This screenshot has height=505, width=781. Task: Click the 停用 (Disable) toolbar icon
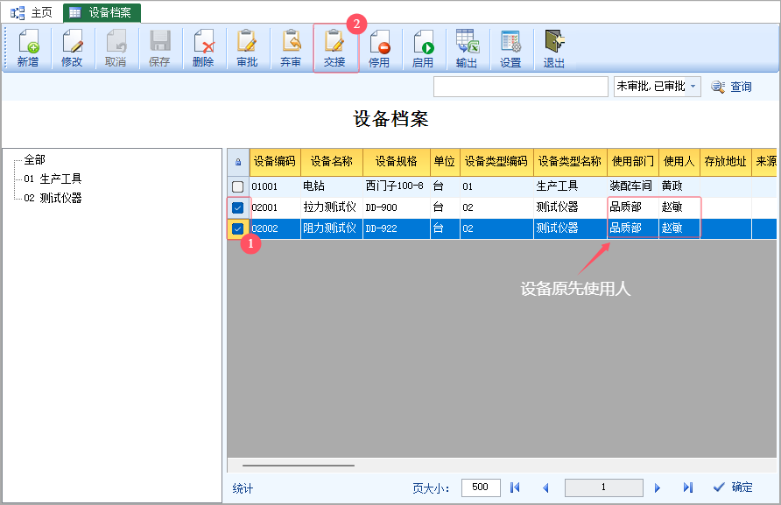[x=379, y=48]
